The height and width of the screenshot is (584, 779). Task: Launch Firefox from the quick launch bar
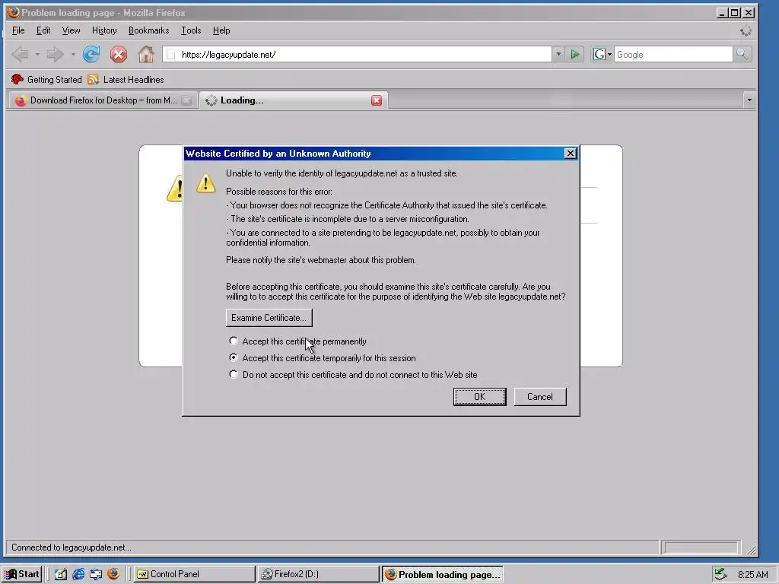click(113, 573)
